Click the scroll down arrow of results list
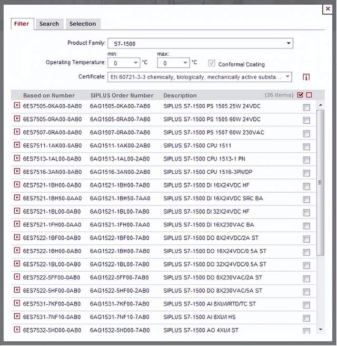 320,329
